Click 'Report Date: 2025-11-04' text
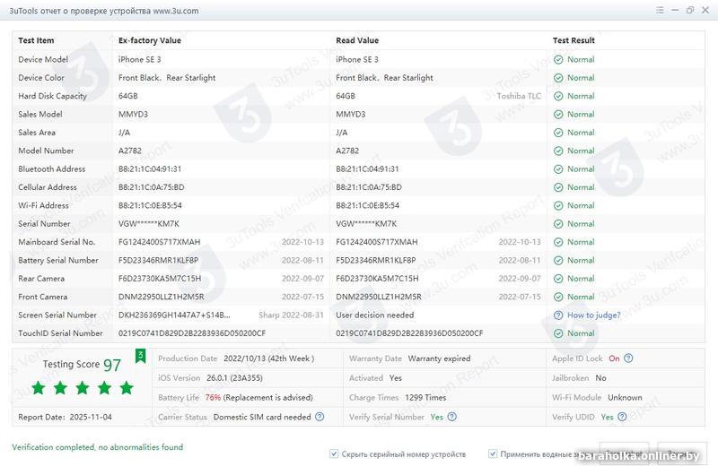This screenshot has width=718, height=475. click(65, 417)
